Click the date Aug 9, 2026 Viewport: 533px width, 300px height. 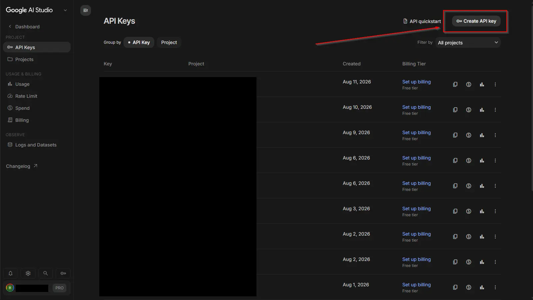click(356, 132)
